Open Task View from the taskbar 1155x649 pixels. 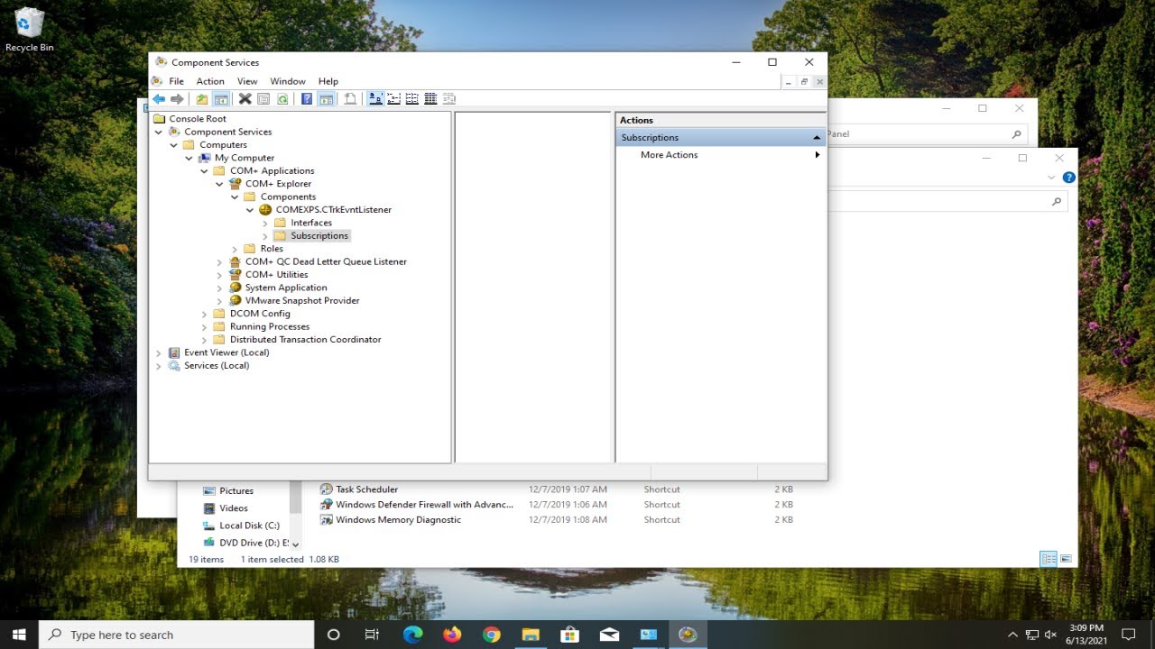tap(372, 635)
